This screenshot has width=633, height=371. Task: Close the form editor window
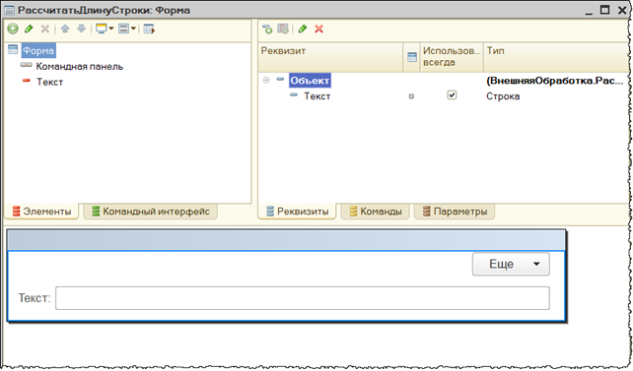point(622,10)
